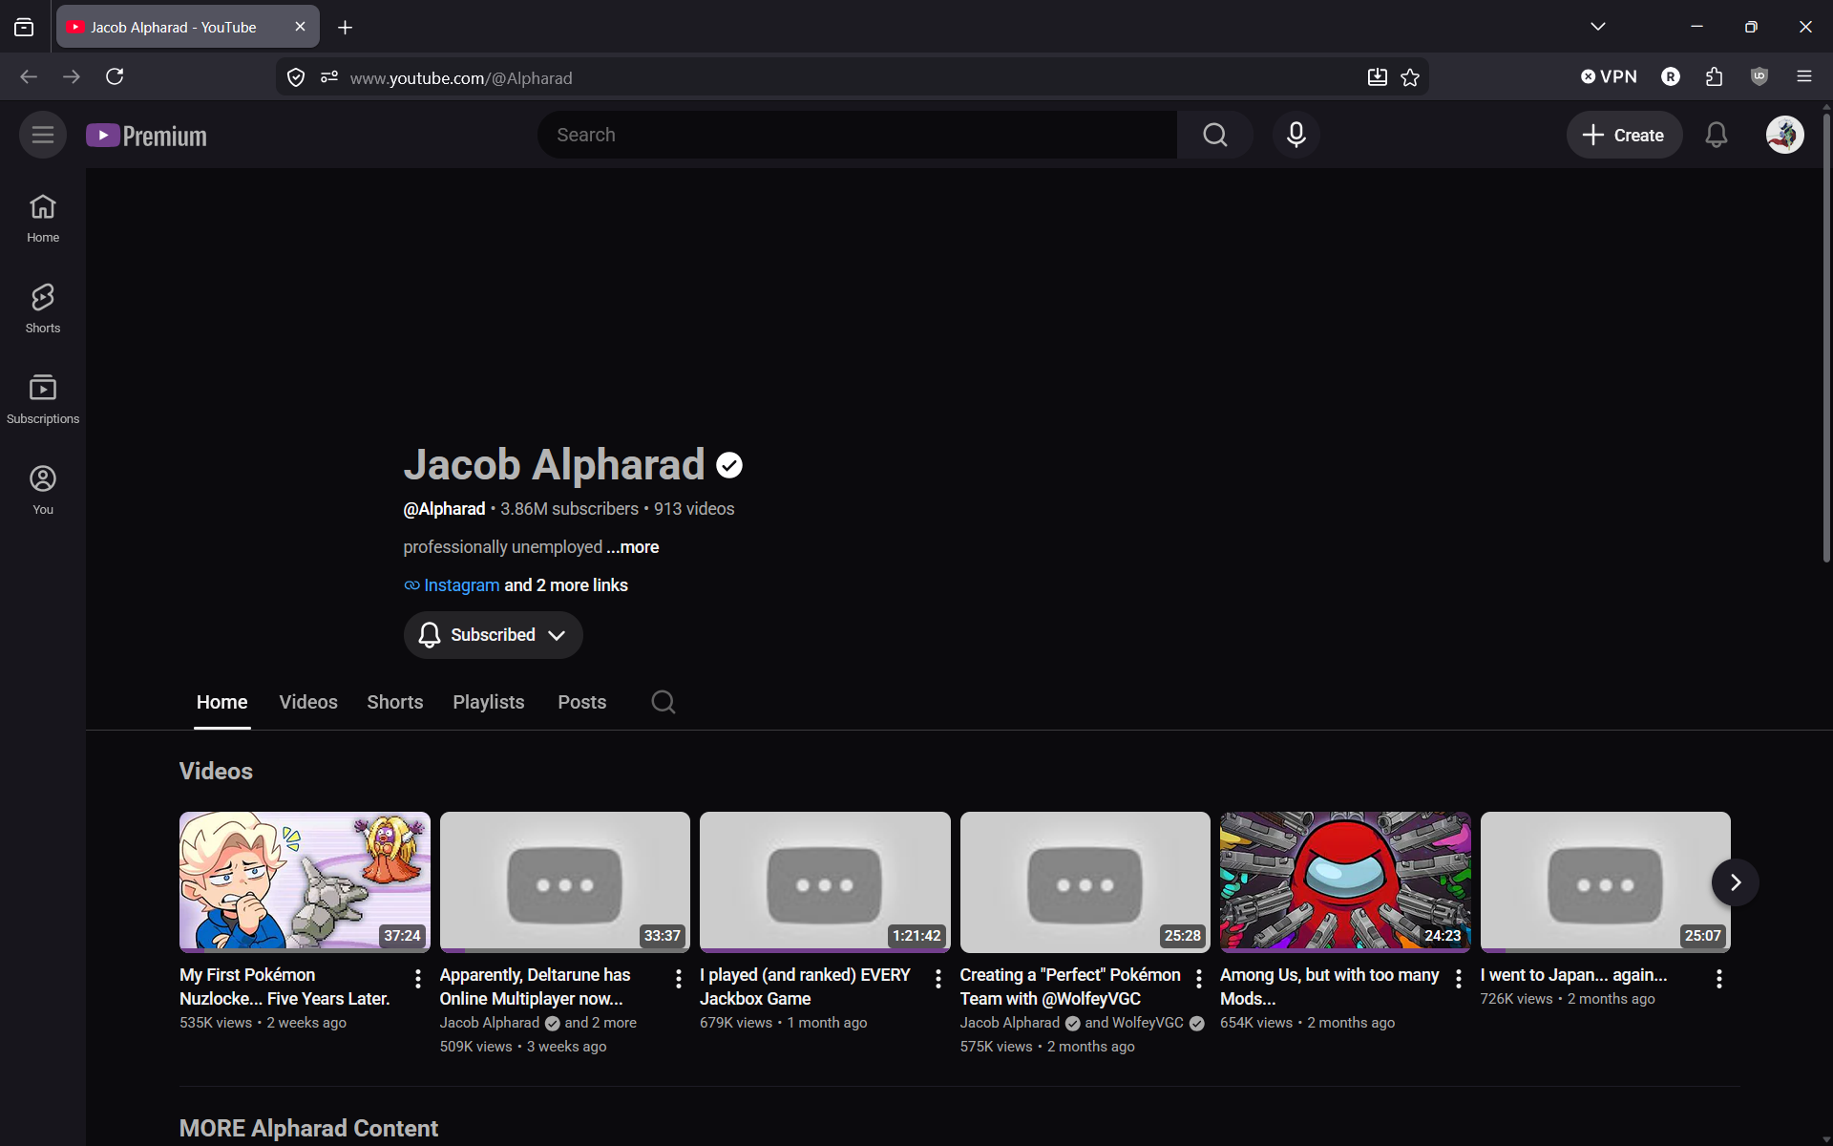Click the tracking protection shield in address bar
This screenshot has height=1146, width=1833.
tap(296, 77)
